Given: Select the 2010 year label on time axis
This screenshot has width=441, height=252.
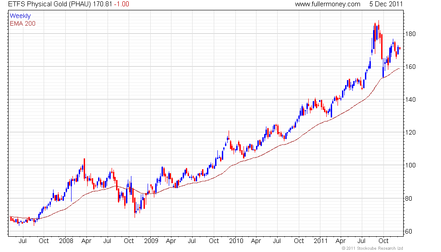Looking at the screenshot, I should [x=236, y=241].
